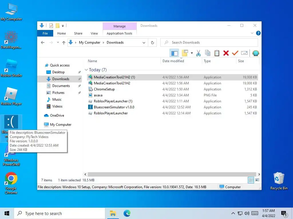Click the red X Delete icon
The width and height of the screenshot is (293, 219).
pos(226,53)
